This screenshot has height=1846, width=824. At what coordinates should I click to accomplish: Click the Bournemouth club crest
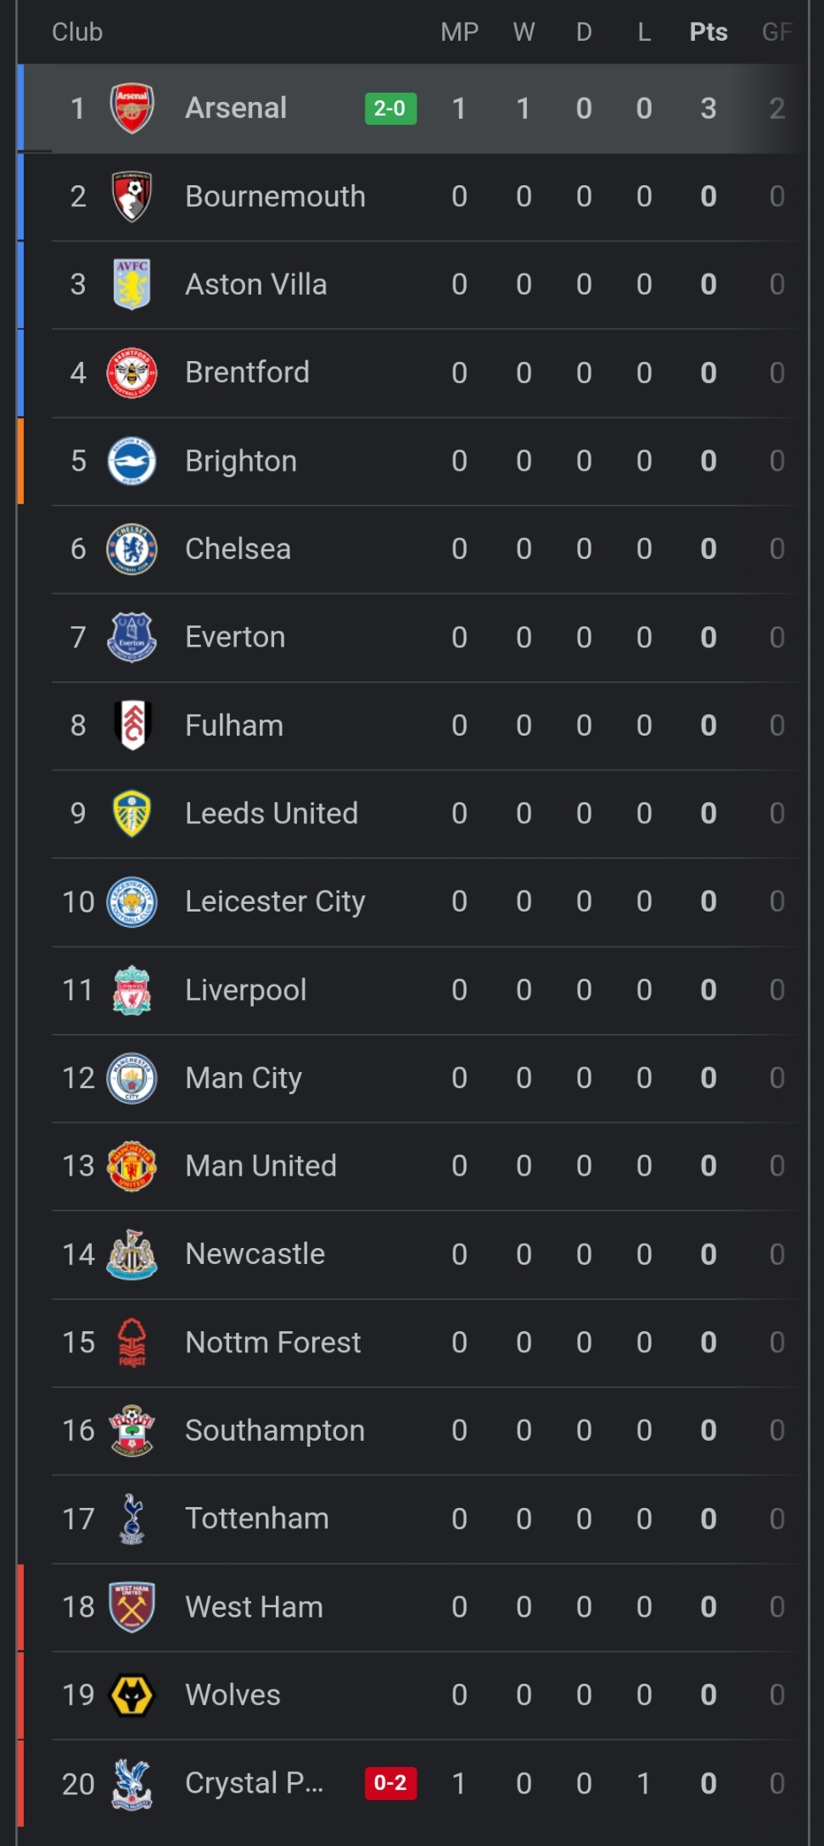132,196
